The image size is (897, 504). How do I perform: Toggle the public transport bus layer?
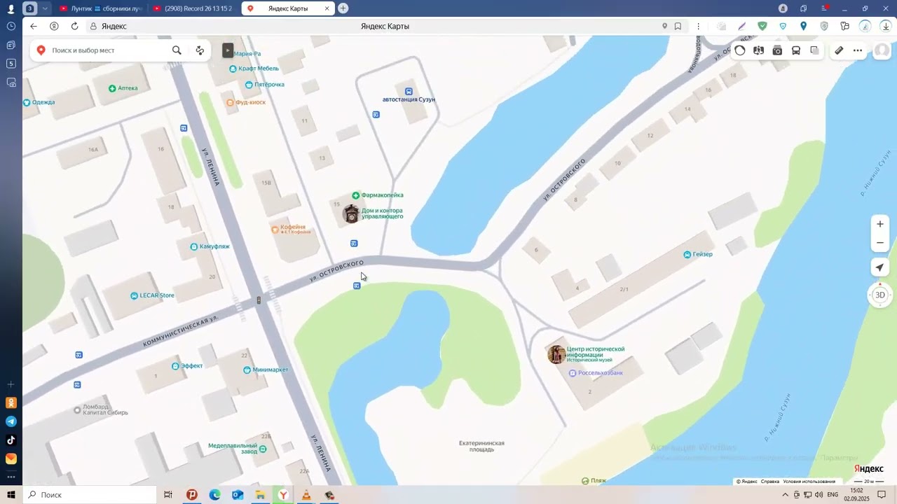tap(796, 50)
